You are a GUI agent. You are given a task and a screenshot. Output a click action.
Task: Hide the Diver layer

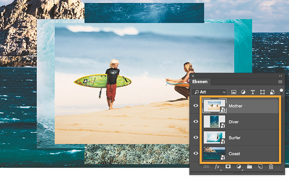(x=196, y=121)
